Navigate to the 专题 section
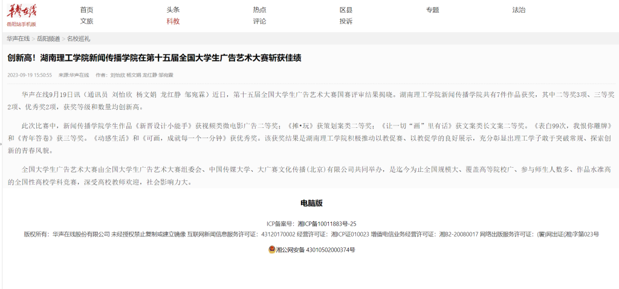Screen dimensions: 619x289 [432, 10]
